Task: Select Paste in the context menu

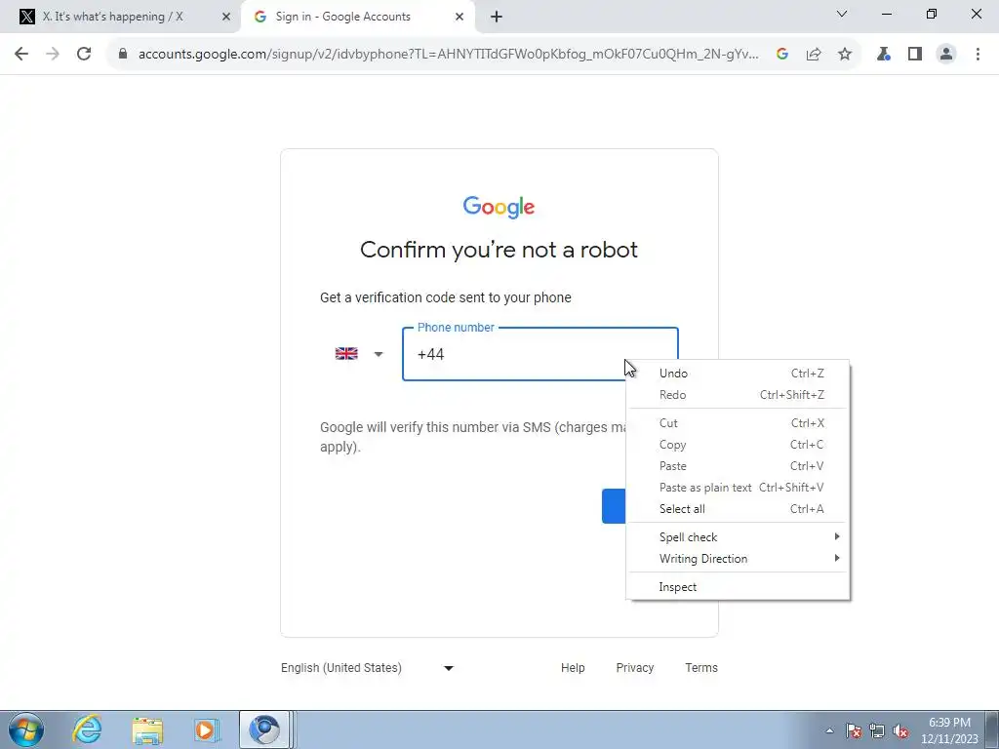Action: (x=738, y=466)
